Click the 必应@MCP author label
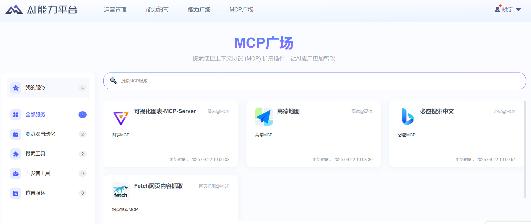Viewport: 531px width, 224px height. click(505, 111)
